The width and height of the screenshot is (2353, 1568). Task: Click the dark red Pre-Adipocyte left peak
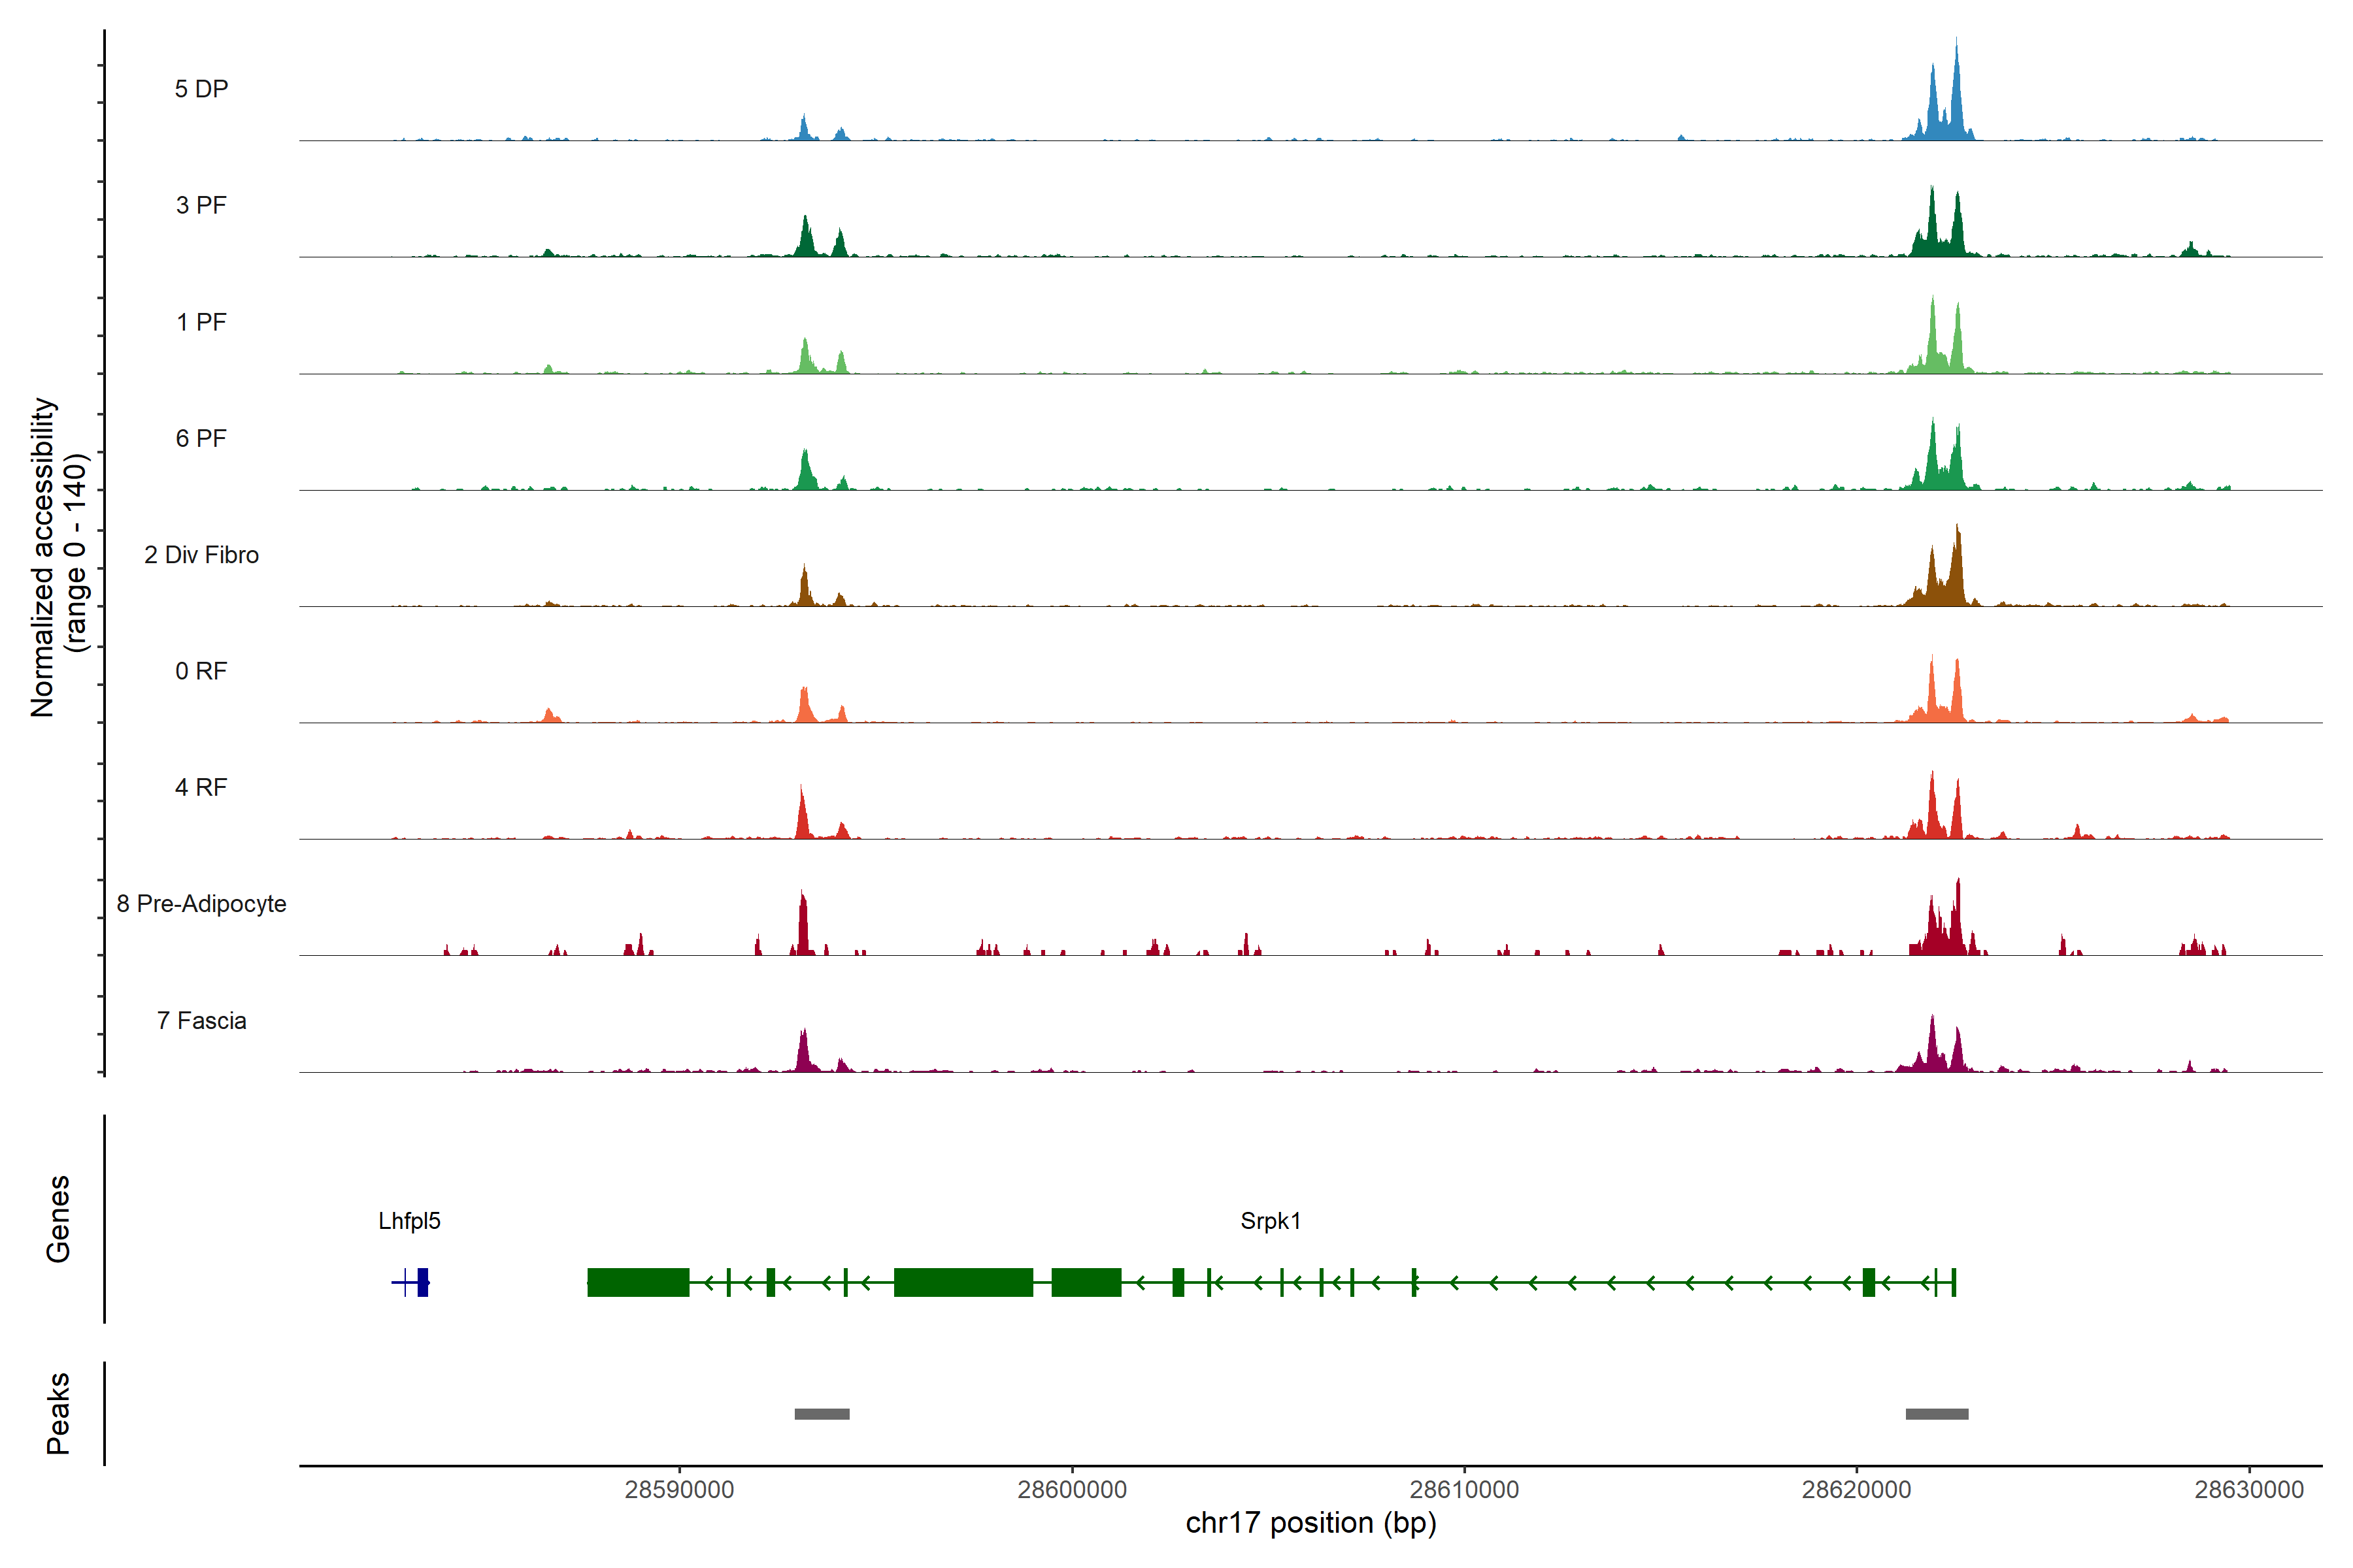803,925
